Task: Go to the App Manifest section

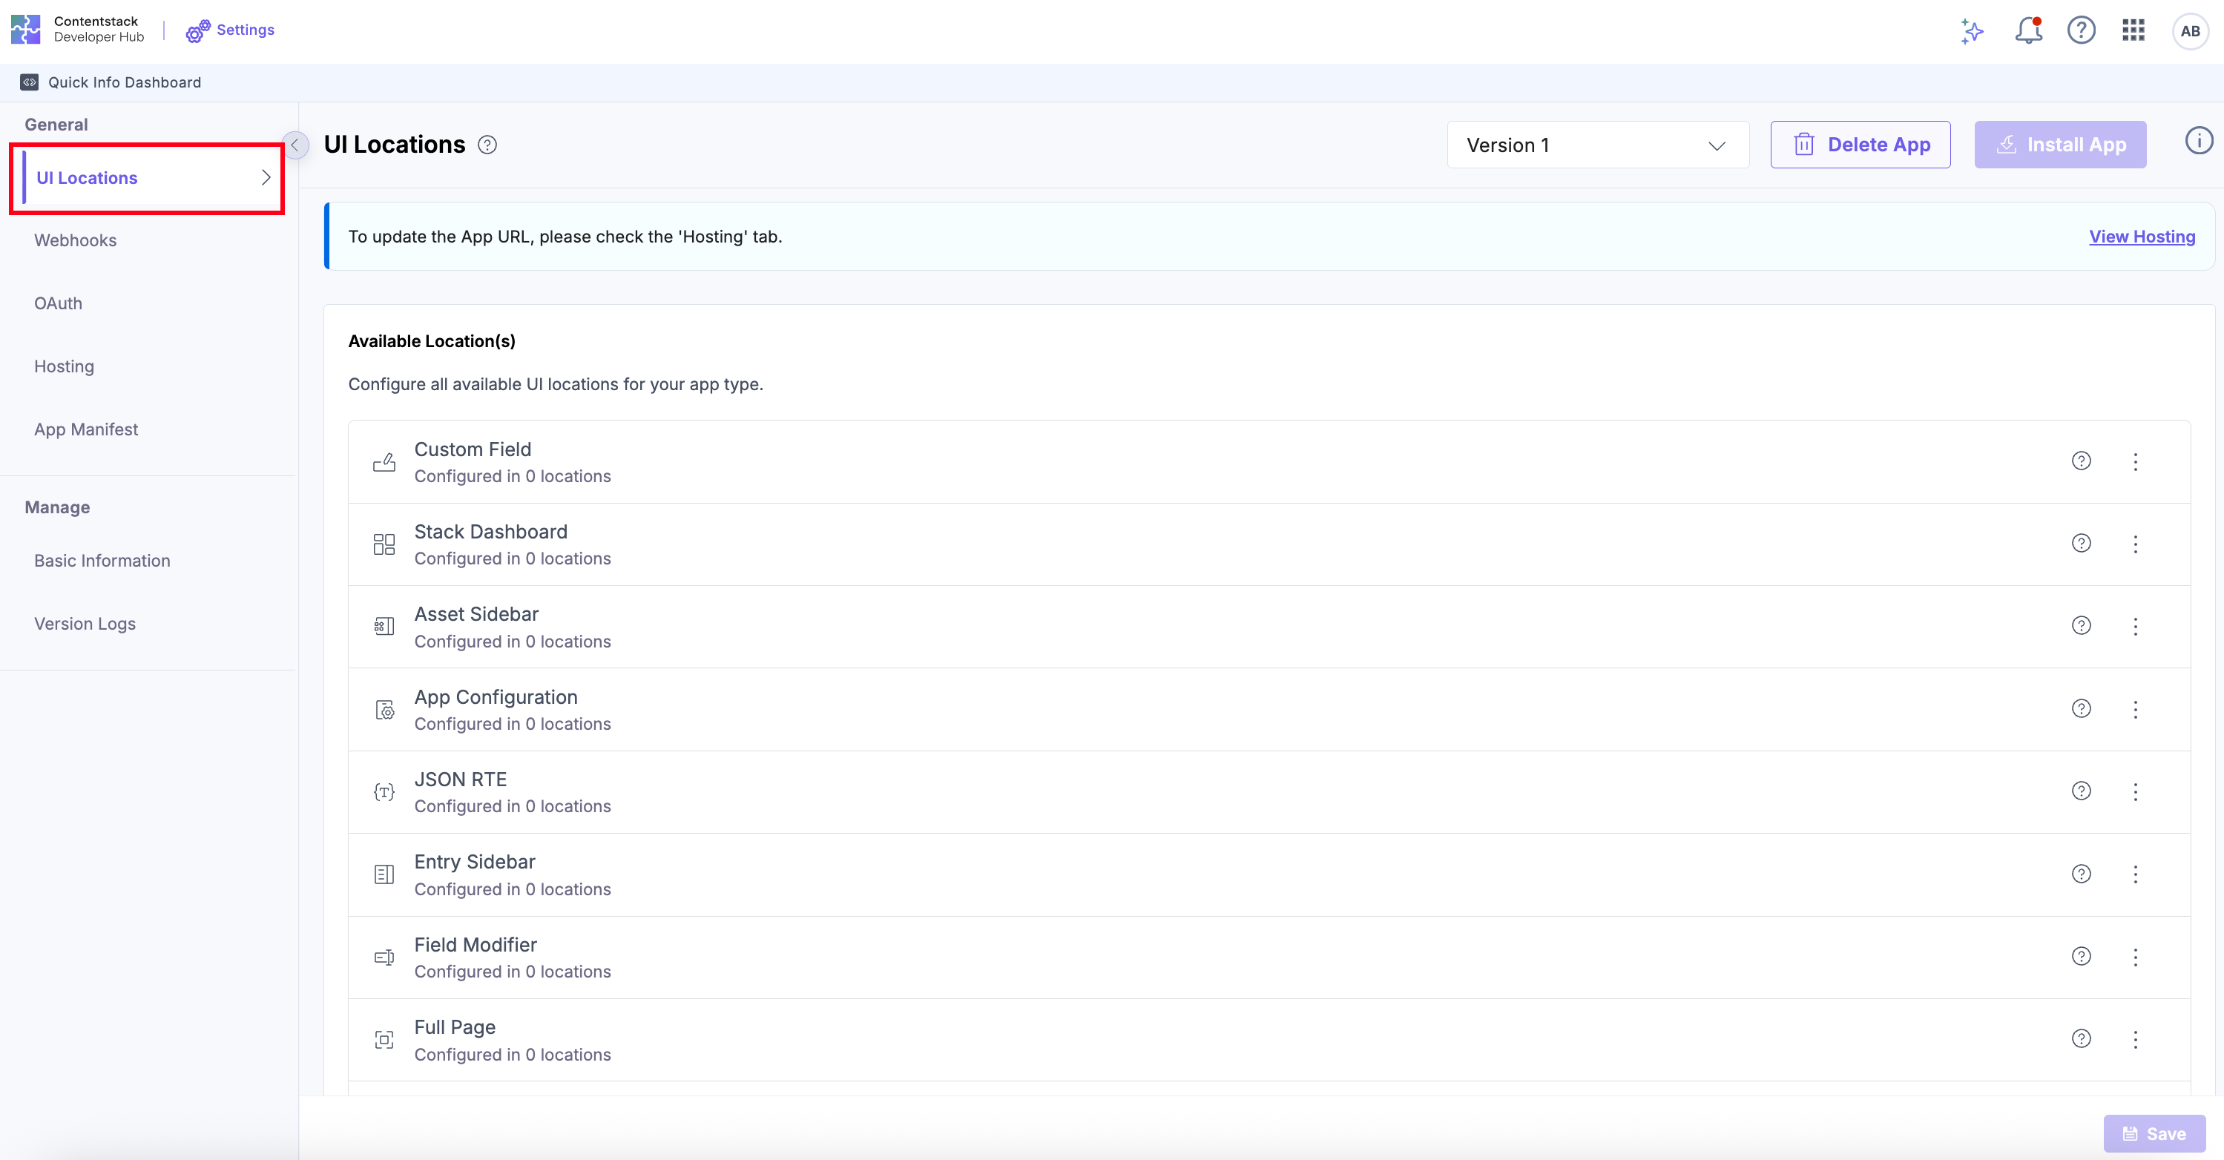Action: 86,430
